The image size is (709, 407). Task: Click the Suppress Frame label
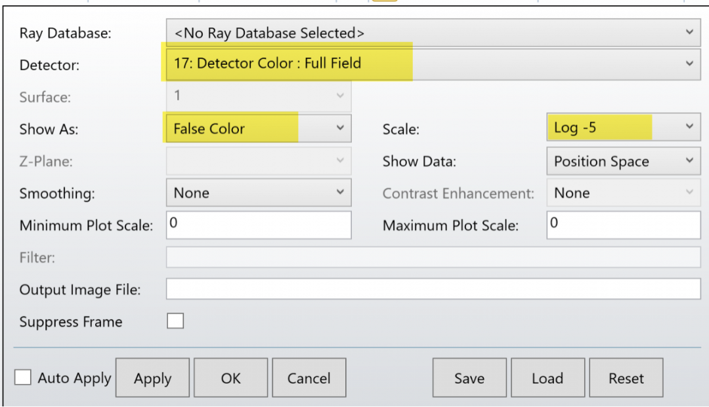coord(70,322)
